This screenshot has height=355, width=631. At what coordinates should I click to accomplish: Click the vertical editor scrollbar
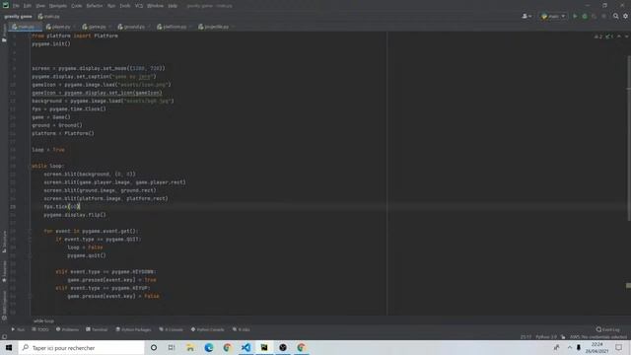pyautogui.click(x=629, y=138)
